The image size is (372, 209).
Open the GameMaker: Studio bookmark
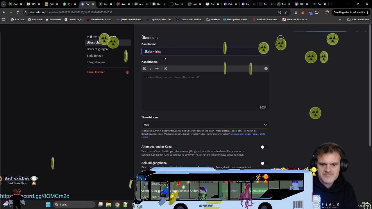tap(100, 19)
